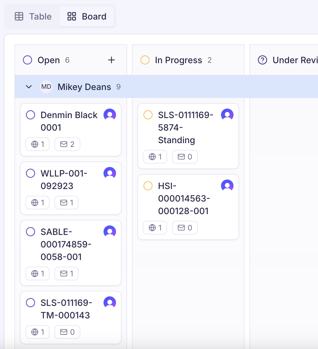
Task: Click mail count badge on SABLE-000174859-0058-001
Action: pos(66,274)
